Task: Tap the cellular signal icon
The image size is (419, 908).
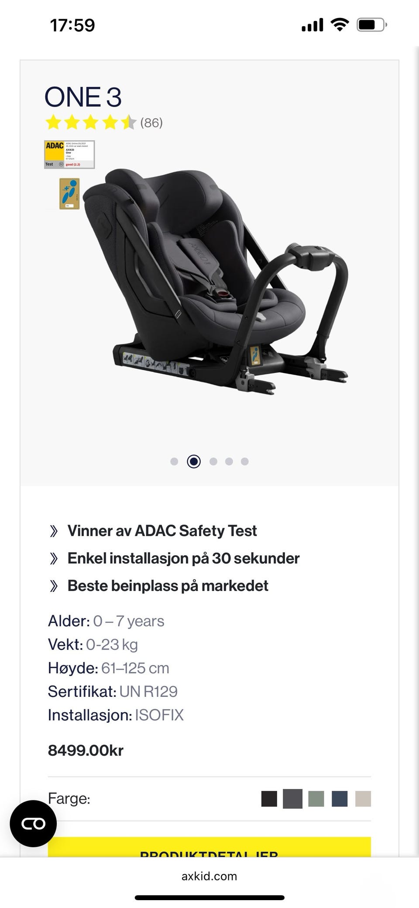Action: point(313,25)
